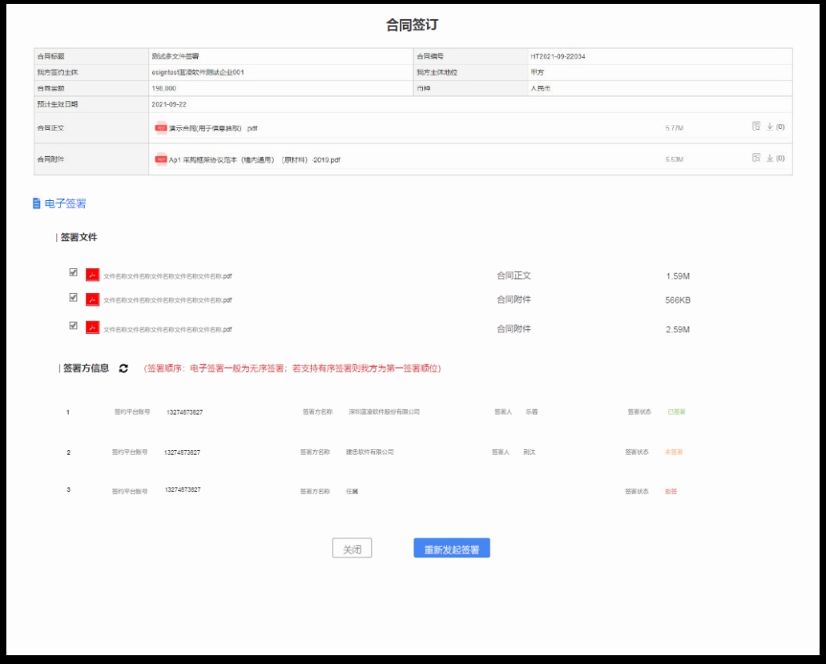The height and width of the screenshot is (664, 826).
Task: Click the 电子签署 section heading
Action: [x=66, y=203]
